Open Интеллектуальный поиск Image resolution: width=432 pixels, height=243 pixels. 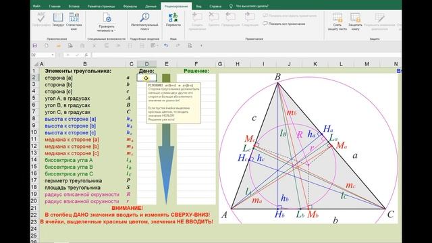(144, 21)
